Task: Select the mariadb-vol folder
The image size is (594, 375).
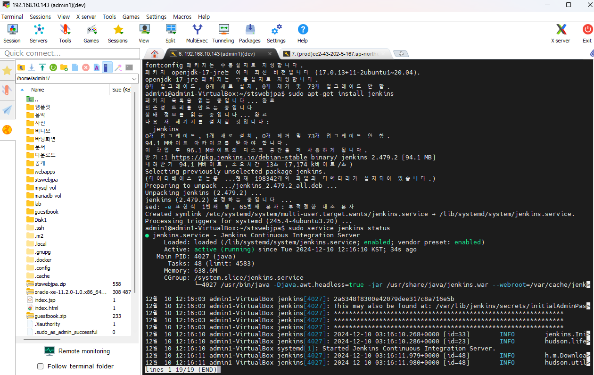Action: pos(48,196)
